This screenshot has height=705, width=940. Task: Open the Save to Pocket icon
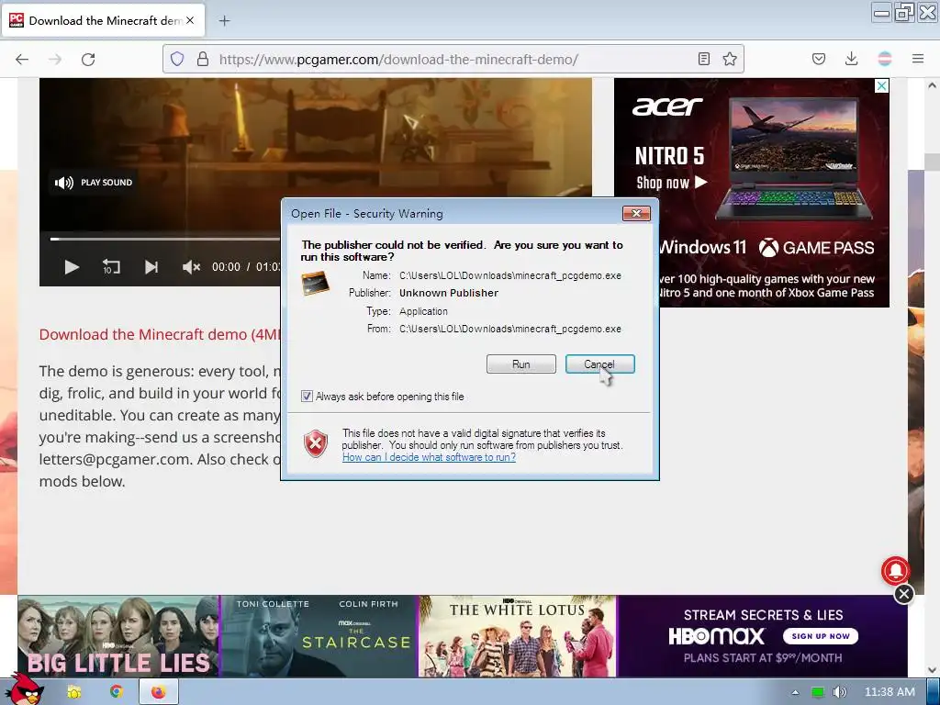click(x=818, y=59)
